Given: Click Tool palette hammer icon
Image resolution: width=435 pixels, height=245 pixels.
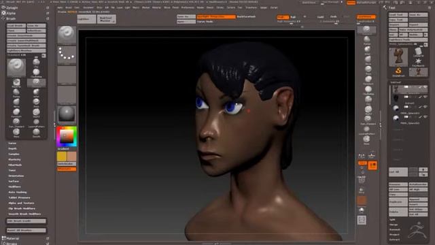Looking at the screenshot, I should point(385,7).
